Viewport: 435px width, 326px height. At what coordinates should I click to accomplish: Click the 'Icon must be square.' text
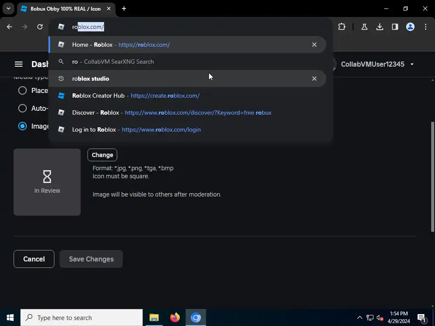[x=121, y=176]
